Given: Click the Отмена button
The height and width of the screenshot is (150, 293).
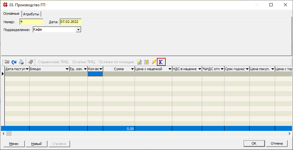Looking at the screenshot, I should point(277,143).
